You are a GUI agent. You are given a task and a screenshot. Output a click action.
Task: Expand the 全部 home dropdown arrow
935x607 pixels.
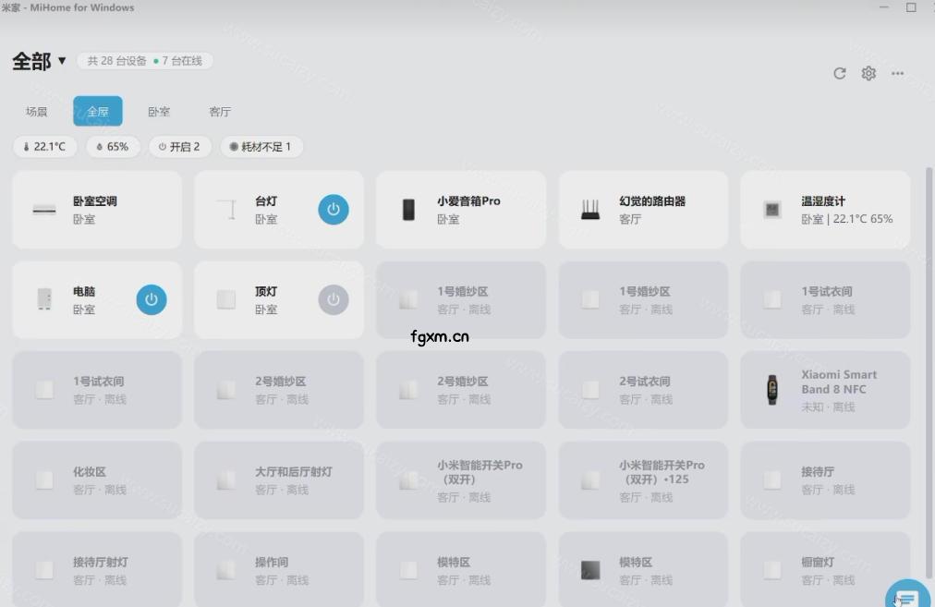click(61, 61)
